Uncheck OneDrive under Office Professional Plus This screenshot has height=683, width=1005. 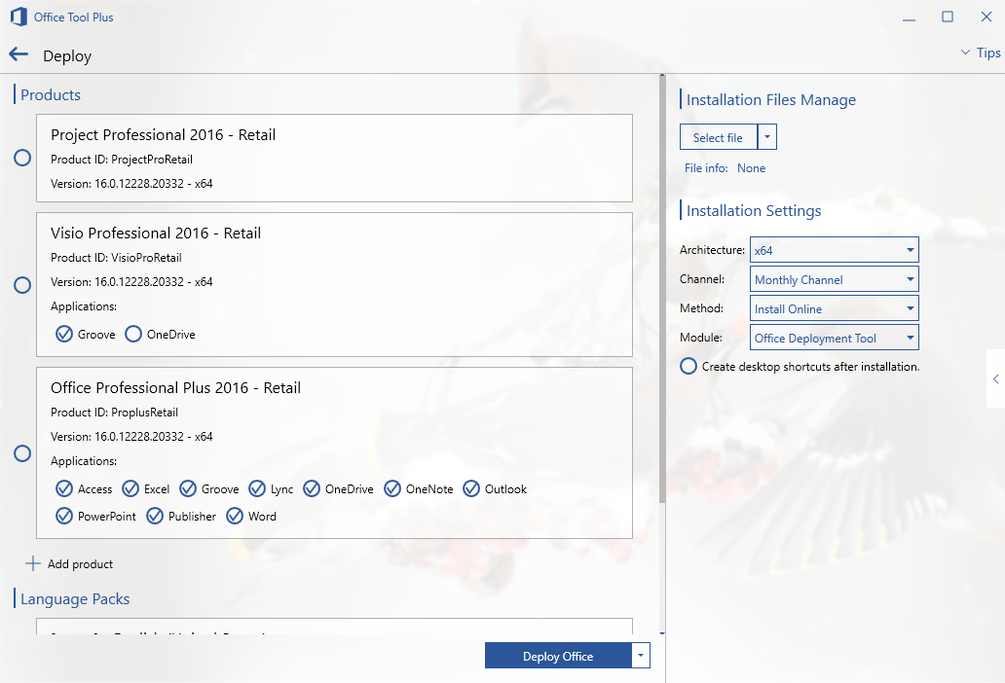[312, 489]
